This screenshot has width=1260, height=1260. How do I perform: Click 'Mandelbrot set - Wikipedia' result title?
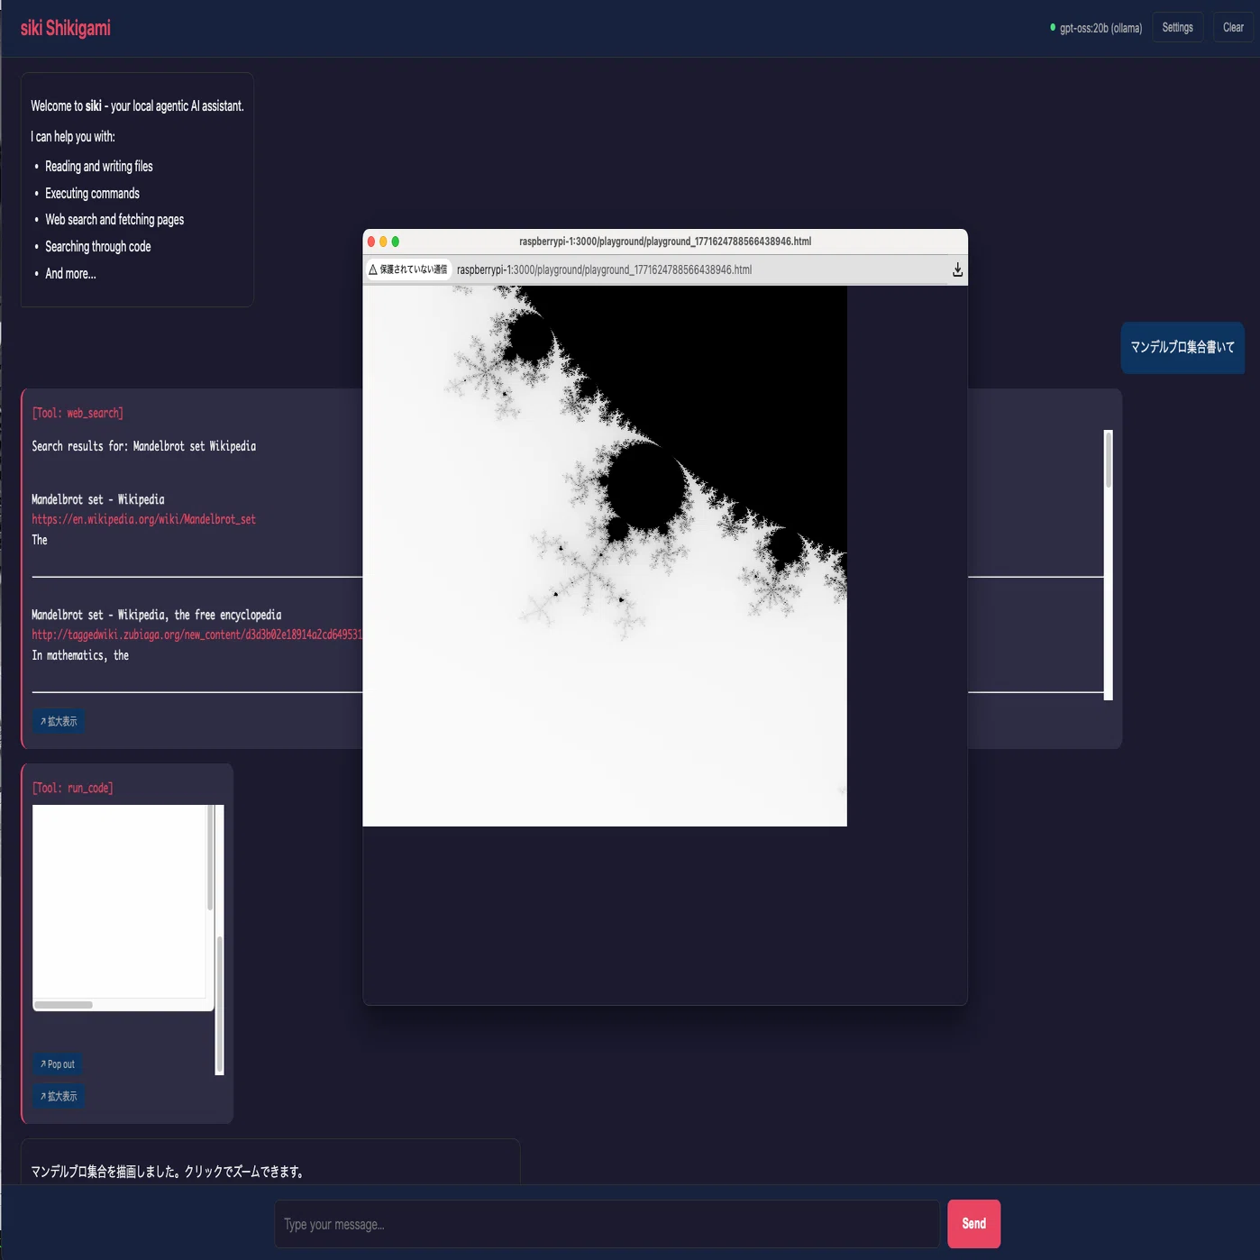point(98,499)
